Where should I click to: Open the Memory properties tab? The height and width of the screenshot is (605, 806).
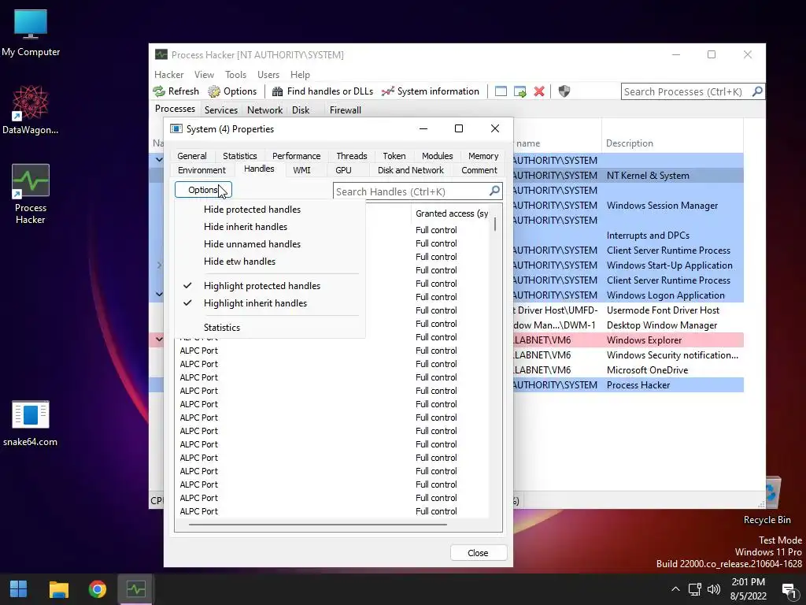483,156
